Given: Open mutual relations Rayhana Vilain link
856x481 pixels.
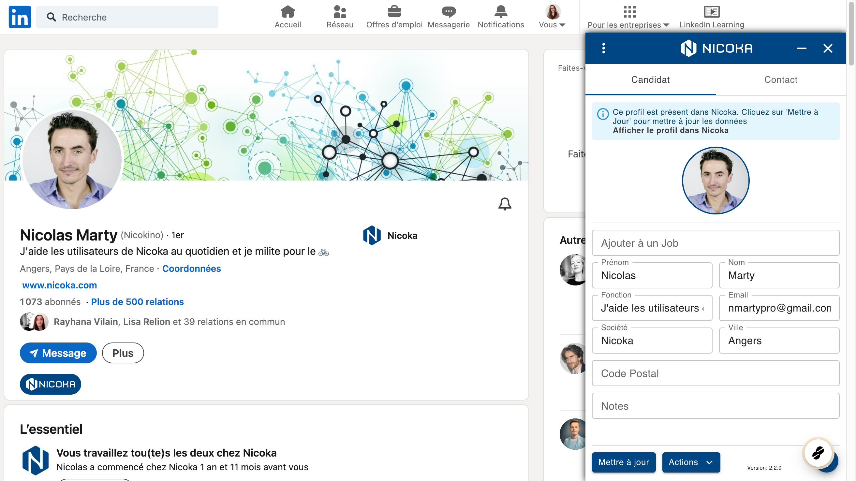Looking at the screenshot, I should pos(170,322).
